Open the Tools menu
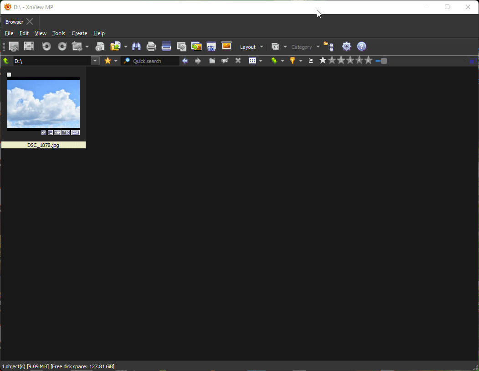This screenshot has height=371, width=479. (x=58, y=33)
